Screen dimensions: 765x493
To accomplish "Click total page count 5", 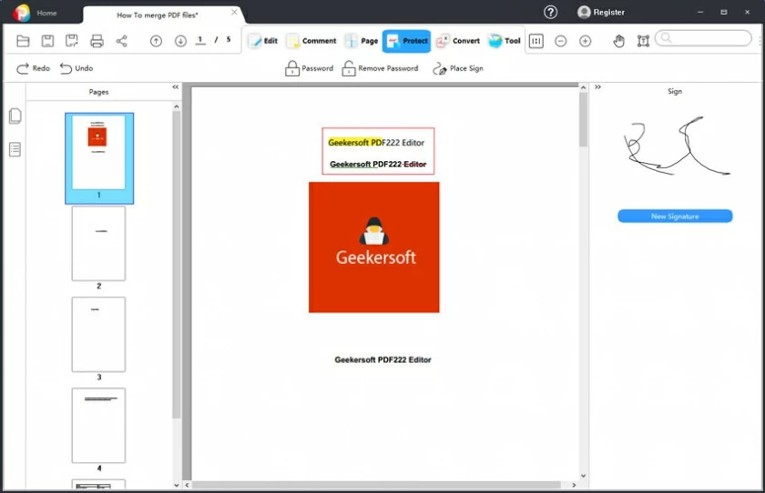I will click(x=229, y=39).
